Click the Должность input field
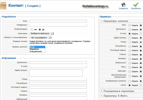Viewport: 143px width, 100px height. [x=58, y=63]
